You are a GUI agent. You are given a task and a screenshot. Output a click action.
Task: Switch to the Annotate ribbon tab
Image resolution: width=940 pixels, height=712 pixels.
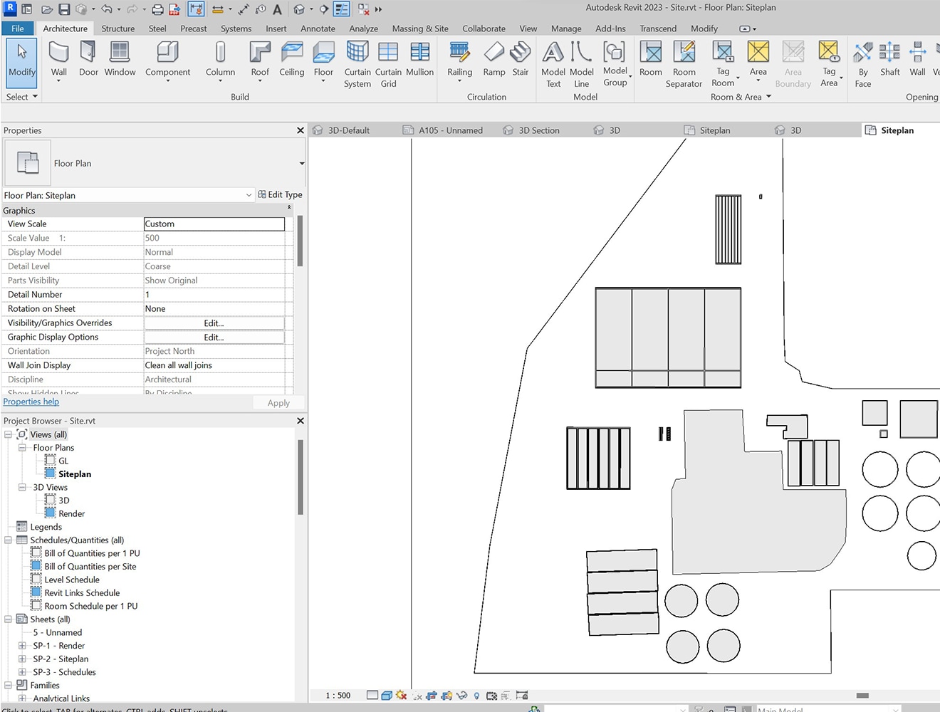(x=318, y=28)
